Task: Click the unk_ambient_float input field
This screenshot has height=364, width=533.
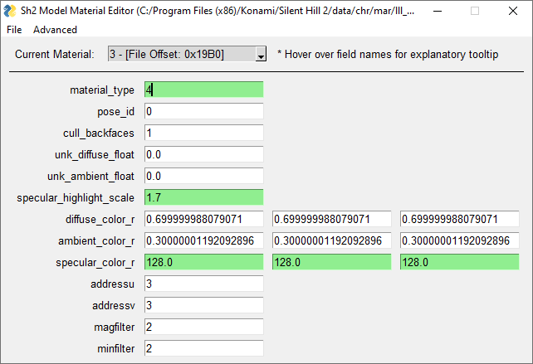Action: 203,176
